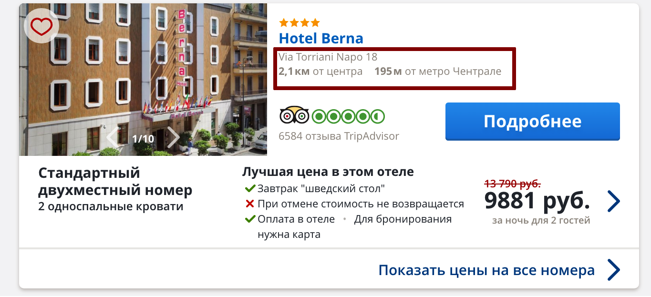Click the green TripAdvisor rating bubbles
Screen dimensions: 651x297
(x=348, y=116)
